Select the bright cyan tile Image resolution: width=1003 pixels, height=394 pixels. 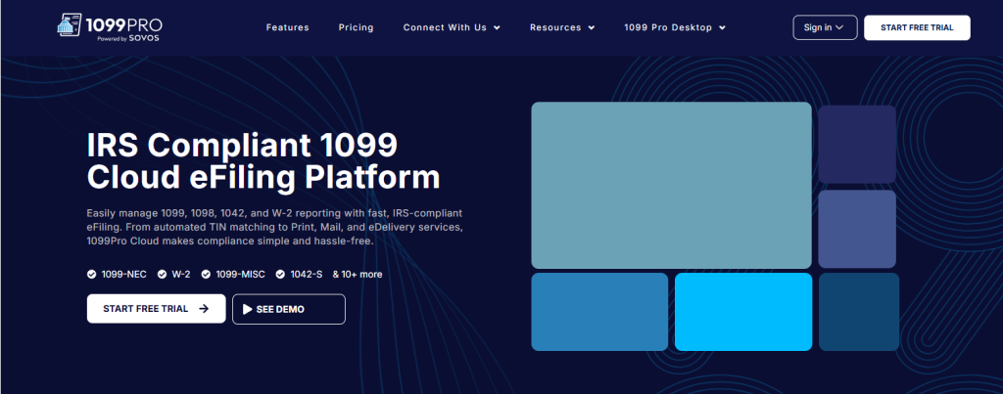[x=742, y=311]
